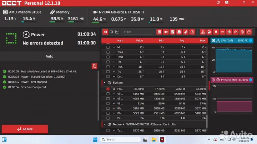257x144 pixels.
Task: Switch to the graph-only view icon
Action: tap(117, 32)
